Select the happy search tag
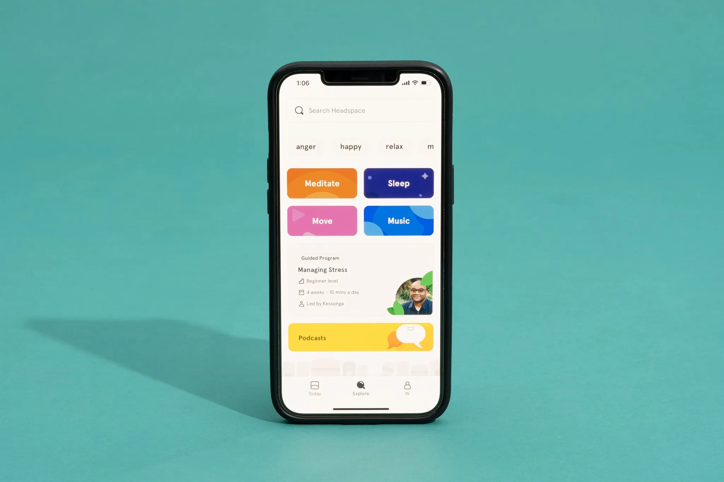Viewport: 724px width, 482px height. tap(350, 146)
